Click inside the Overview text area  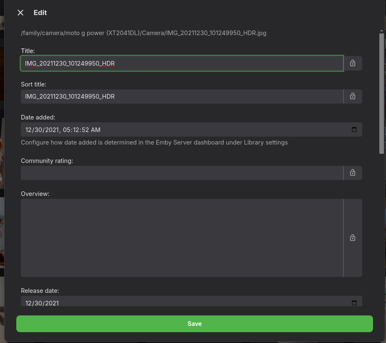tap(182, 238)
